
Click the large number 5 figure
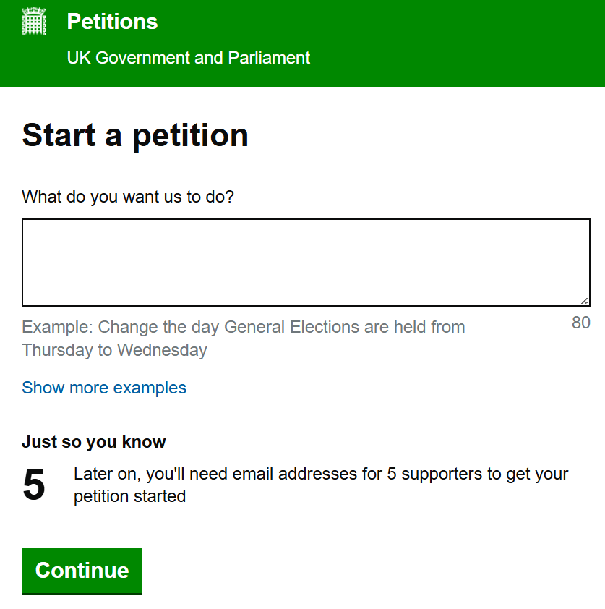click(x=34, y=485)
